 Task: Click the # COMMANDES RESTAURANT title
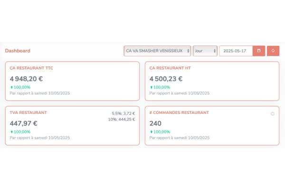[x=179, y=113]
